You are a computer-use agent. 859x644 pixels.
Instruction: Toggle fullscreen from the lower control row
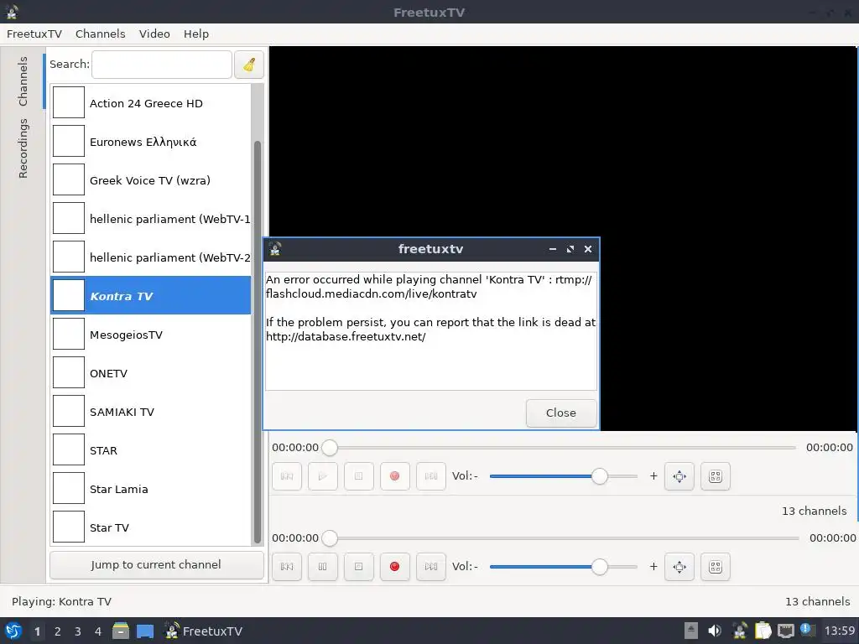679,566
